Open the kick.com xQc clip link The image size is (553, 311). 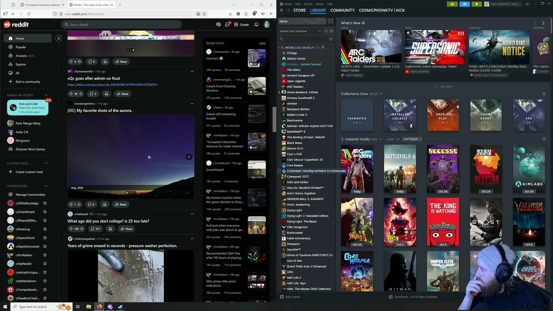point(112,85)
